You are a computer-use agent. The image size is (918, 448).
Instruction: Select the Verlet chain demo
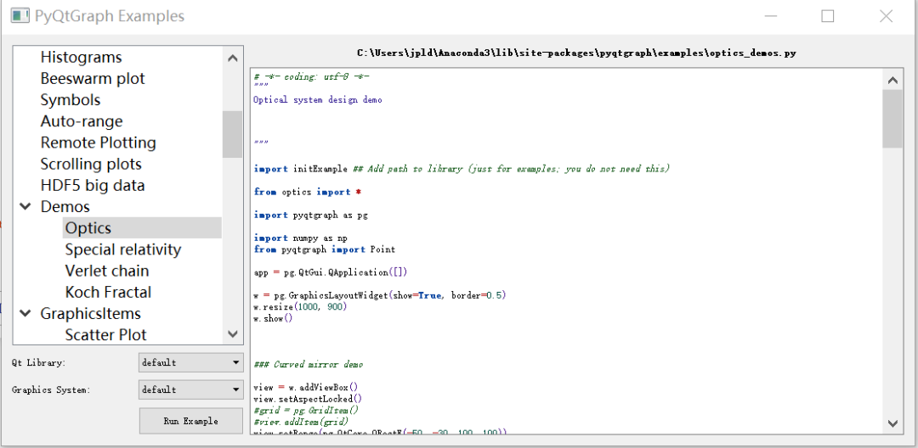(x=107, y=271)
